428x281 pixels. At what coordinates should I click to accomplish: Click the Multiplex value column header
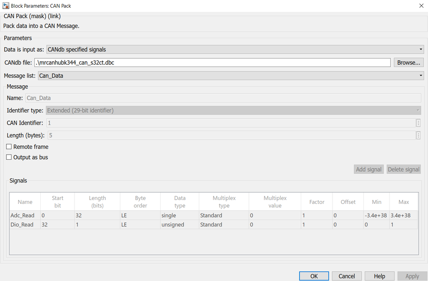pyautogui.click(x=275, y=202)
